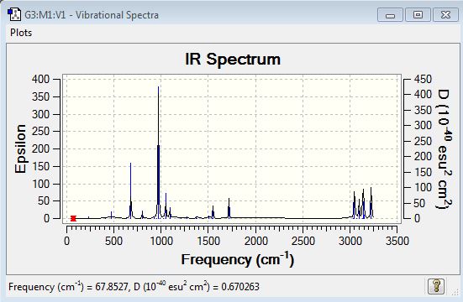Screen dimensions: 463x302
Task: Open the Plots menu
Action: 21,33
